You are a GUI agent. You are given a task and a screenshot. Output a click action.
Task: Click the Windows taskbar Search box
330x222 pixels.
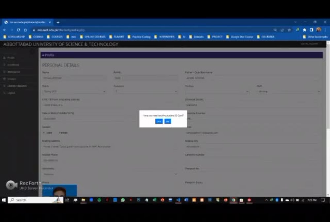pyautogui.click(x=35, y=200)
